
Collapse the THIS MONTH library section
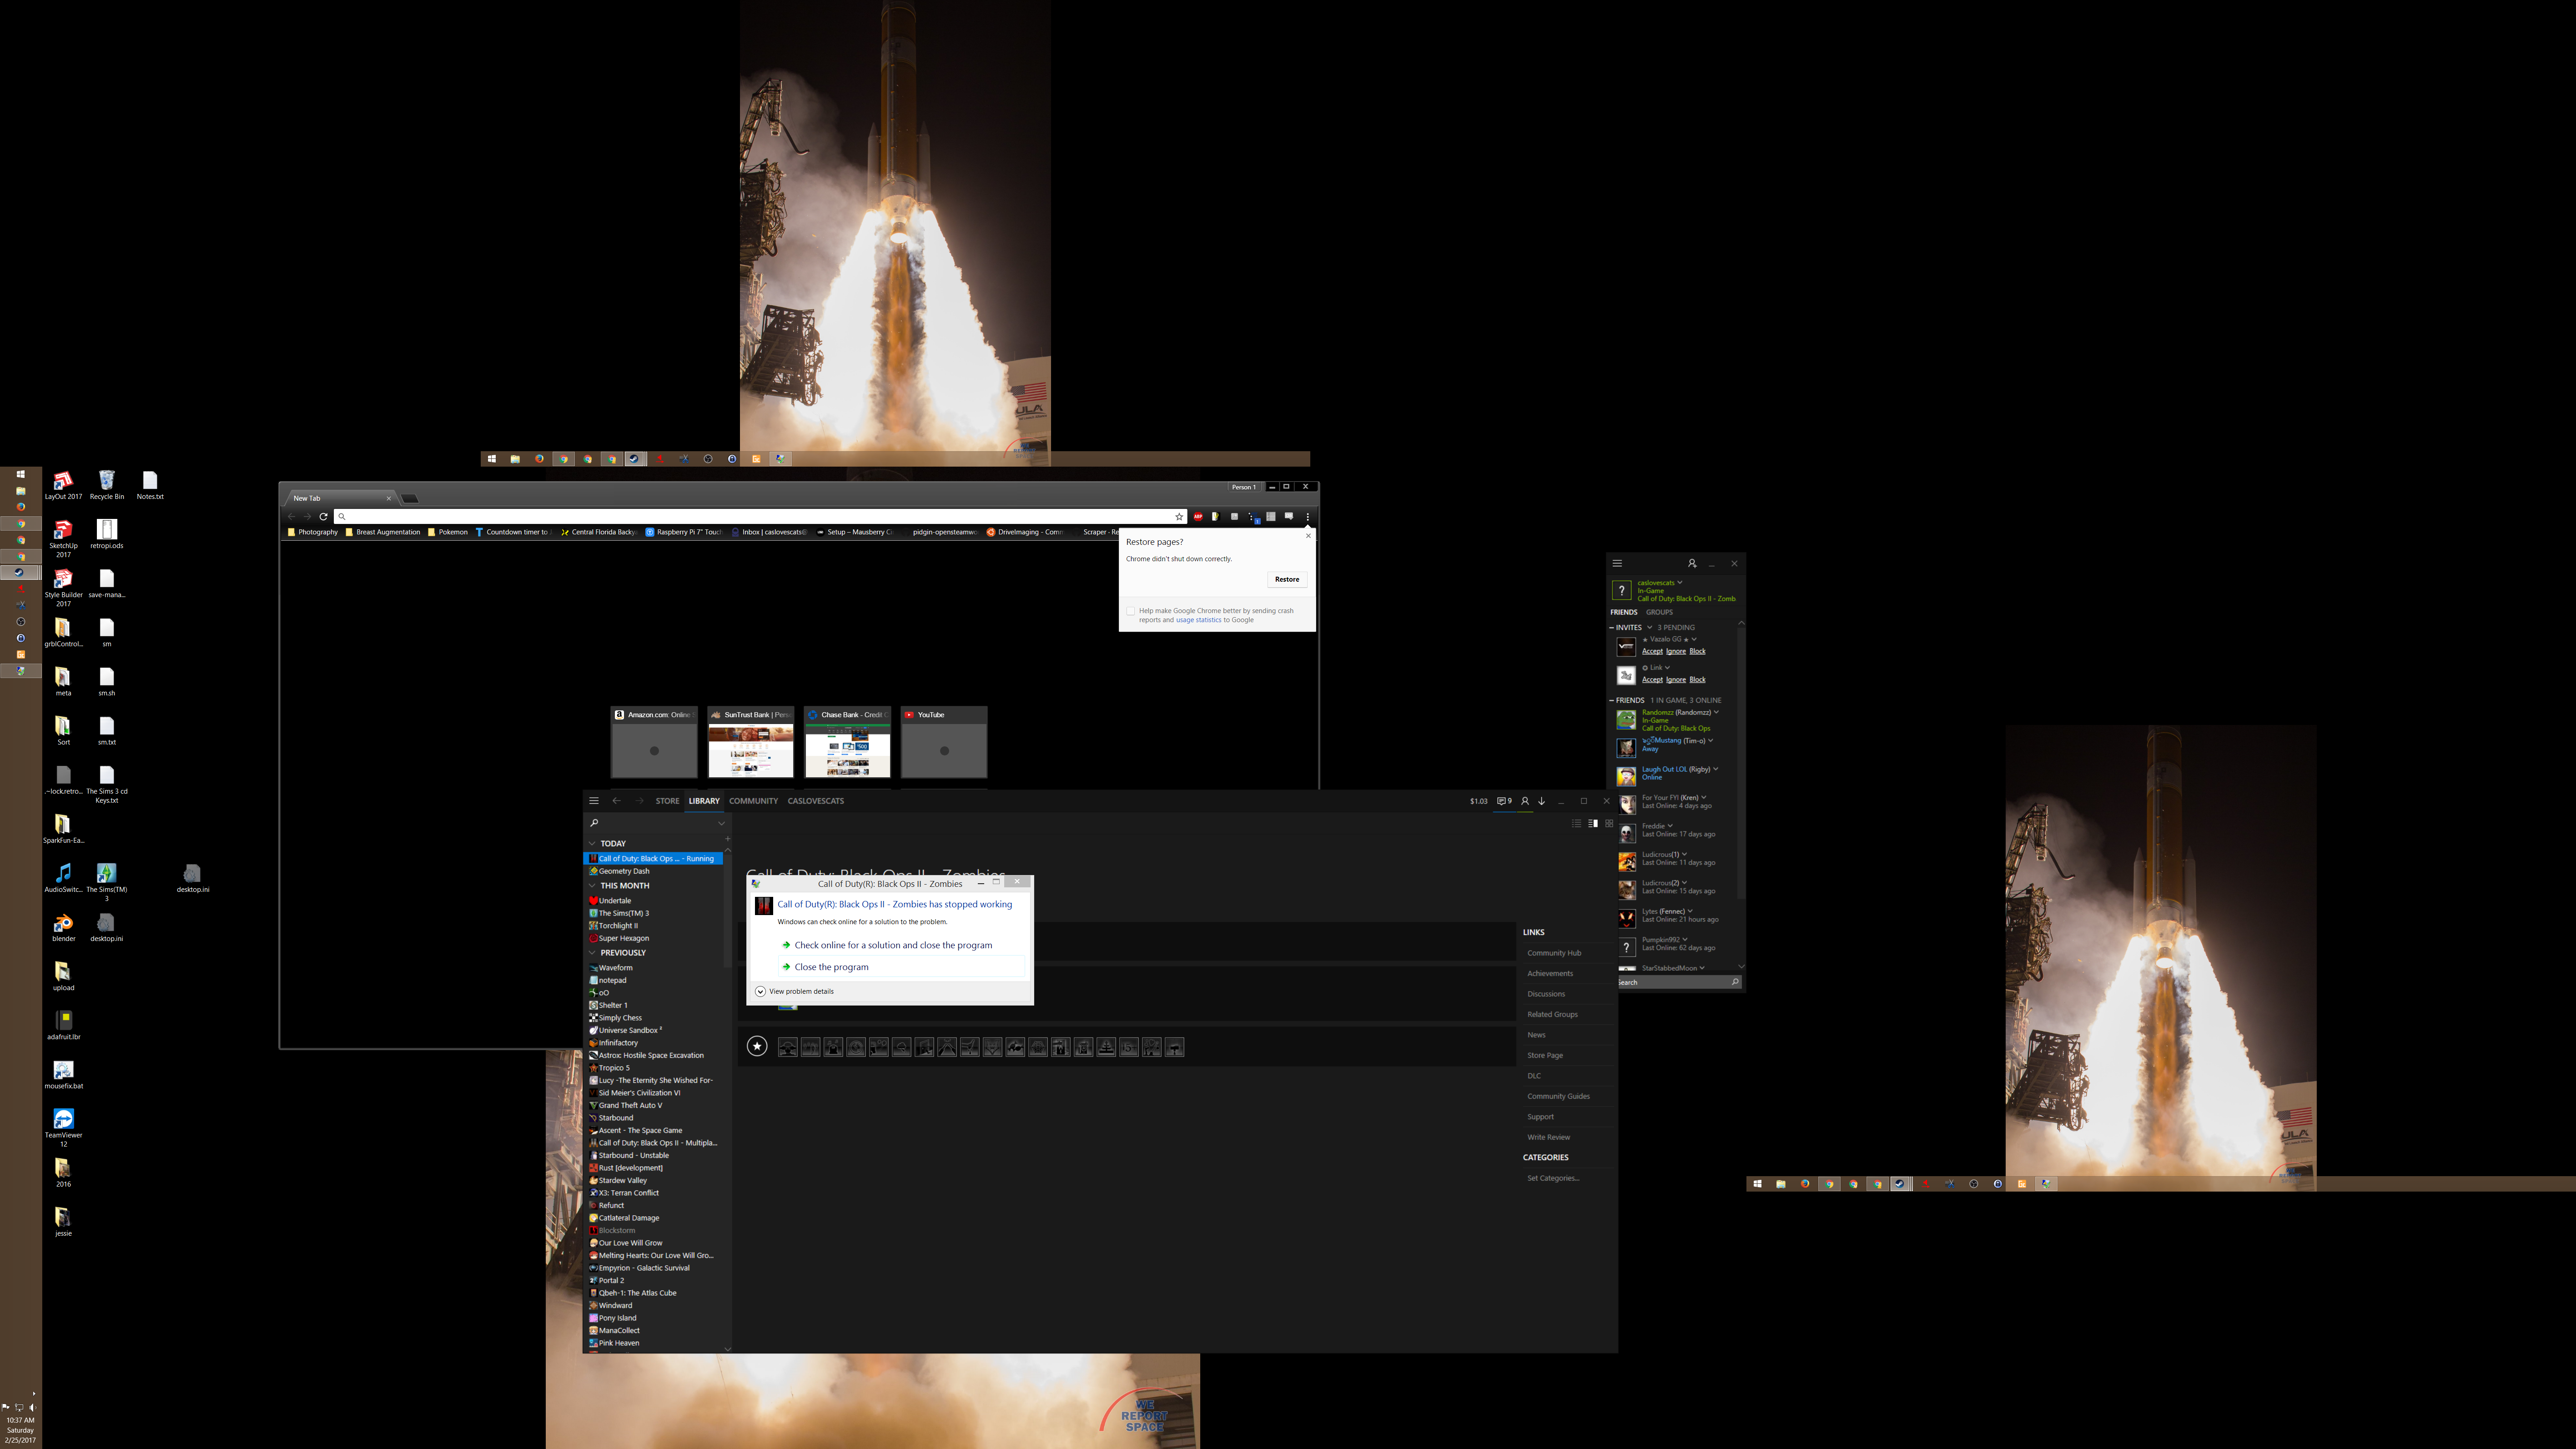tap(592, 886)
